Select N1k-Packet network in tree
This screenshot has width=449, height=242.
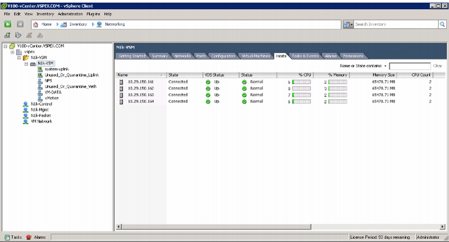(x=41, y=116)
